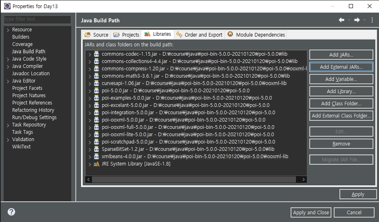Expand the commons-codec-1.15.jar entry
This screenshot has height=222, width=379.
click(90, 54)
